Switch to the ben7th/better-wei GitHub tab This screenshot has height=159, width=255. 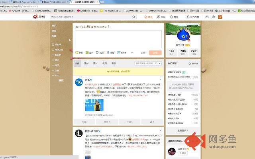tap(55, 2)
